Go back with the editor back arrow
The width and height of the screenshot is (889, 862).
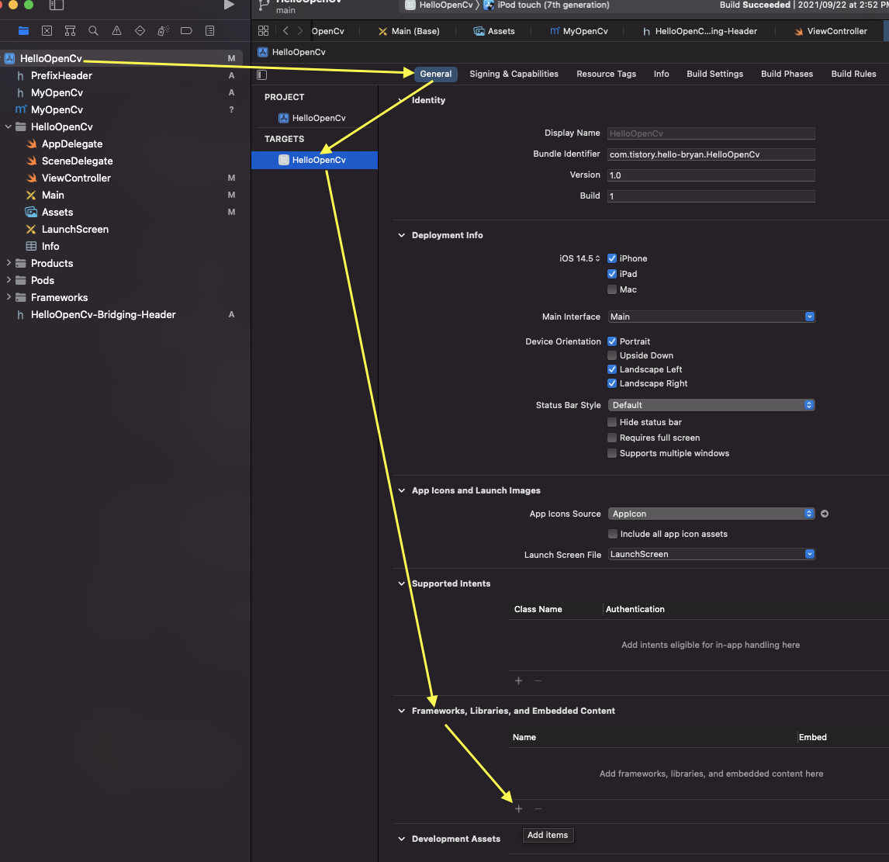(x=285, y=30)
